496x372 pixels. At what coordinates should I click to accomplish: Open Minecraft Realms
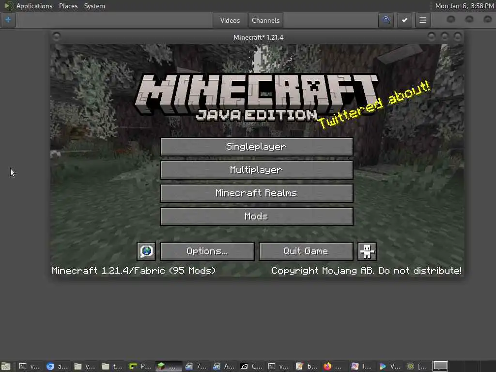click(x=257, y=193)
